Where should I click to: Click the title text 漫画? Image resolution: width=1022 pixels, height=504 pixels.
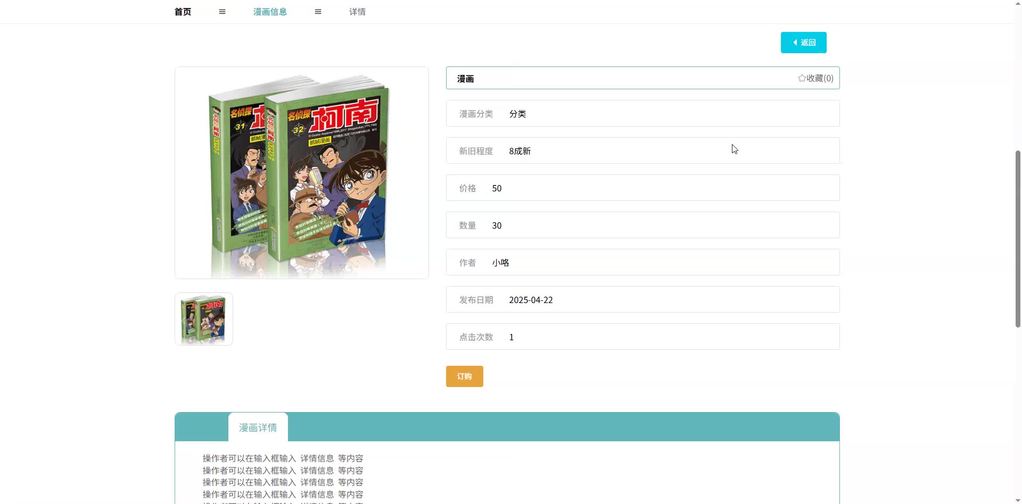pos(466,79)
